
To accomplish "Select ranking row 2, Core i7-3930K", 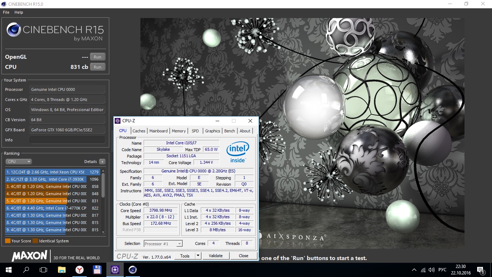I will pos(53,179).
